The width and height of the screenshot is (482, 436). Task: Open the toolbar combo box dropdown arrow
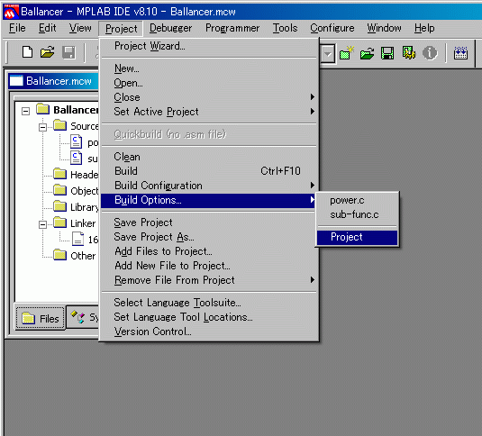click(328, 55)
